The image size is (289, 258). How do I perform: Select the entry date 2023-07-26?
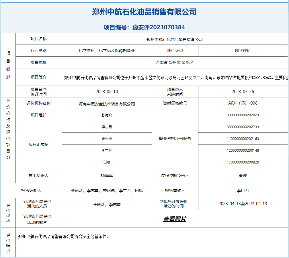[x=243, y=92]
